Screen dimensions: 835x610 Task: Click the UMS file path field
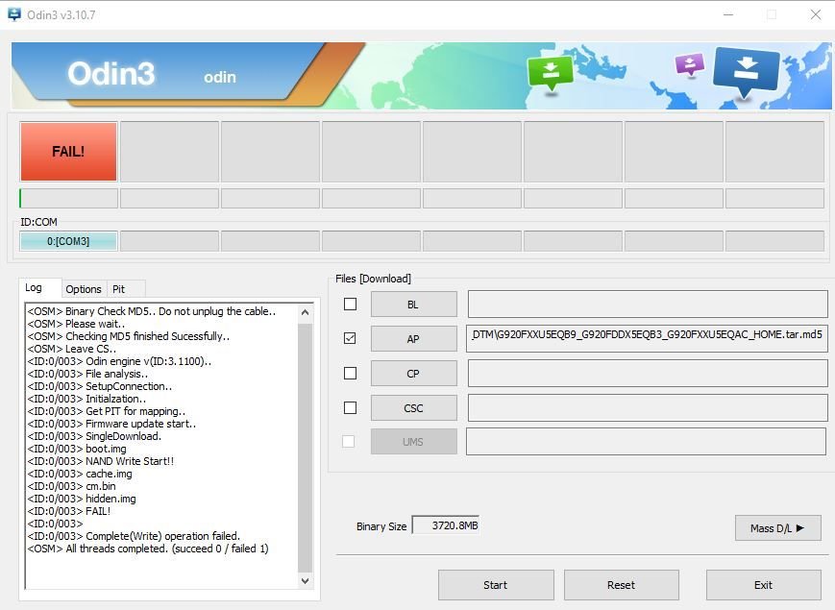click(646, 441)
